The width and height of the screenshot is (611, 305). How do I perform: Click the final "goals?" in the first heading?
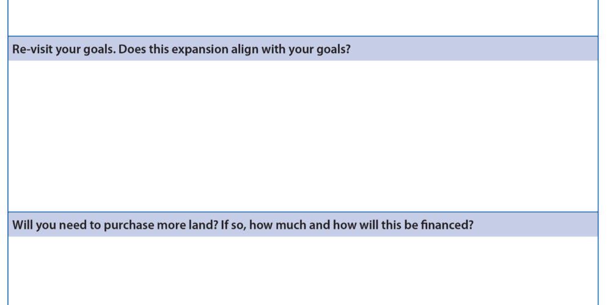[x=333, y=49]
